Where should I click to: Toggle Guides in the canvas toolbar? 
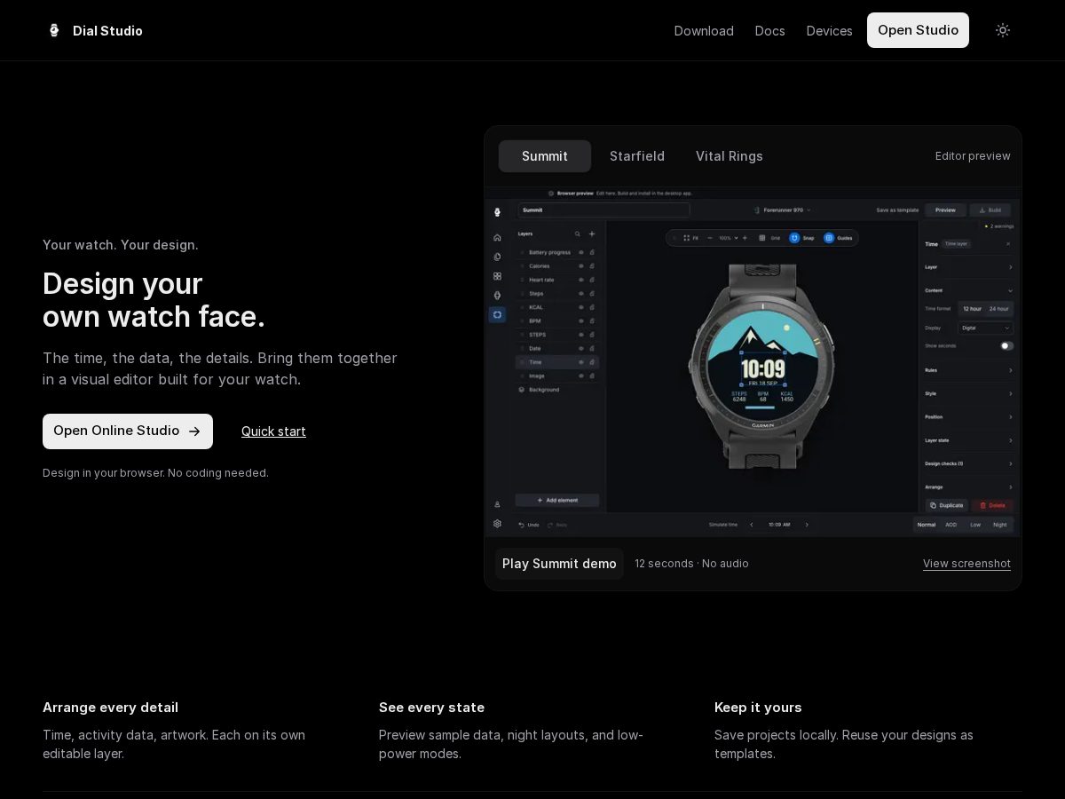pyautogui.click(x=838, y=238)
